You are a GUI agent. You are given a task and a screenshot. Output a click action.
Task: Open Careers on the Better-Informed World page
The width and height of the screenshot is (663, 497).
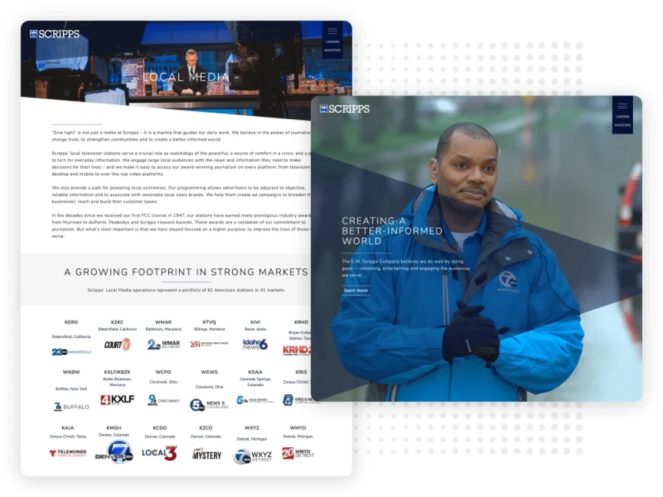622,117
